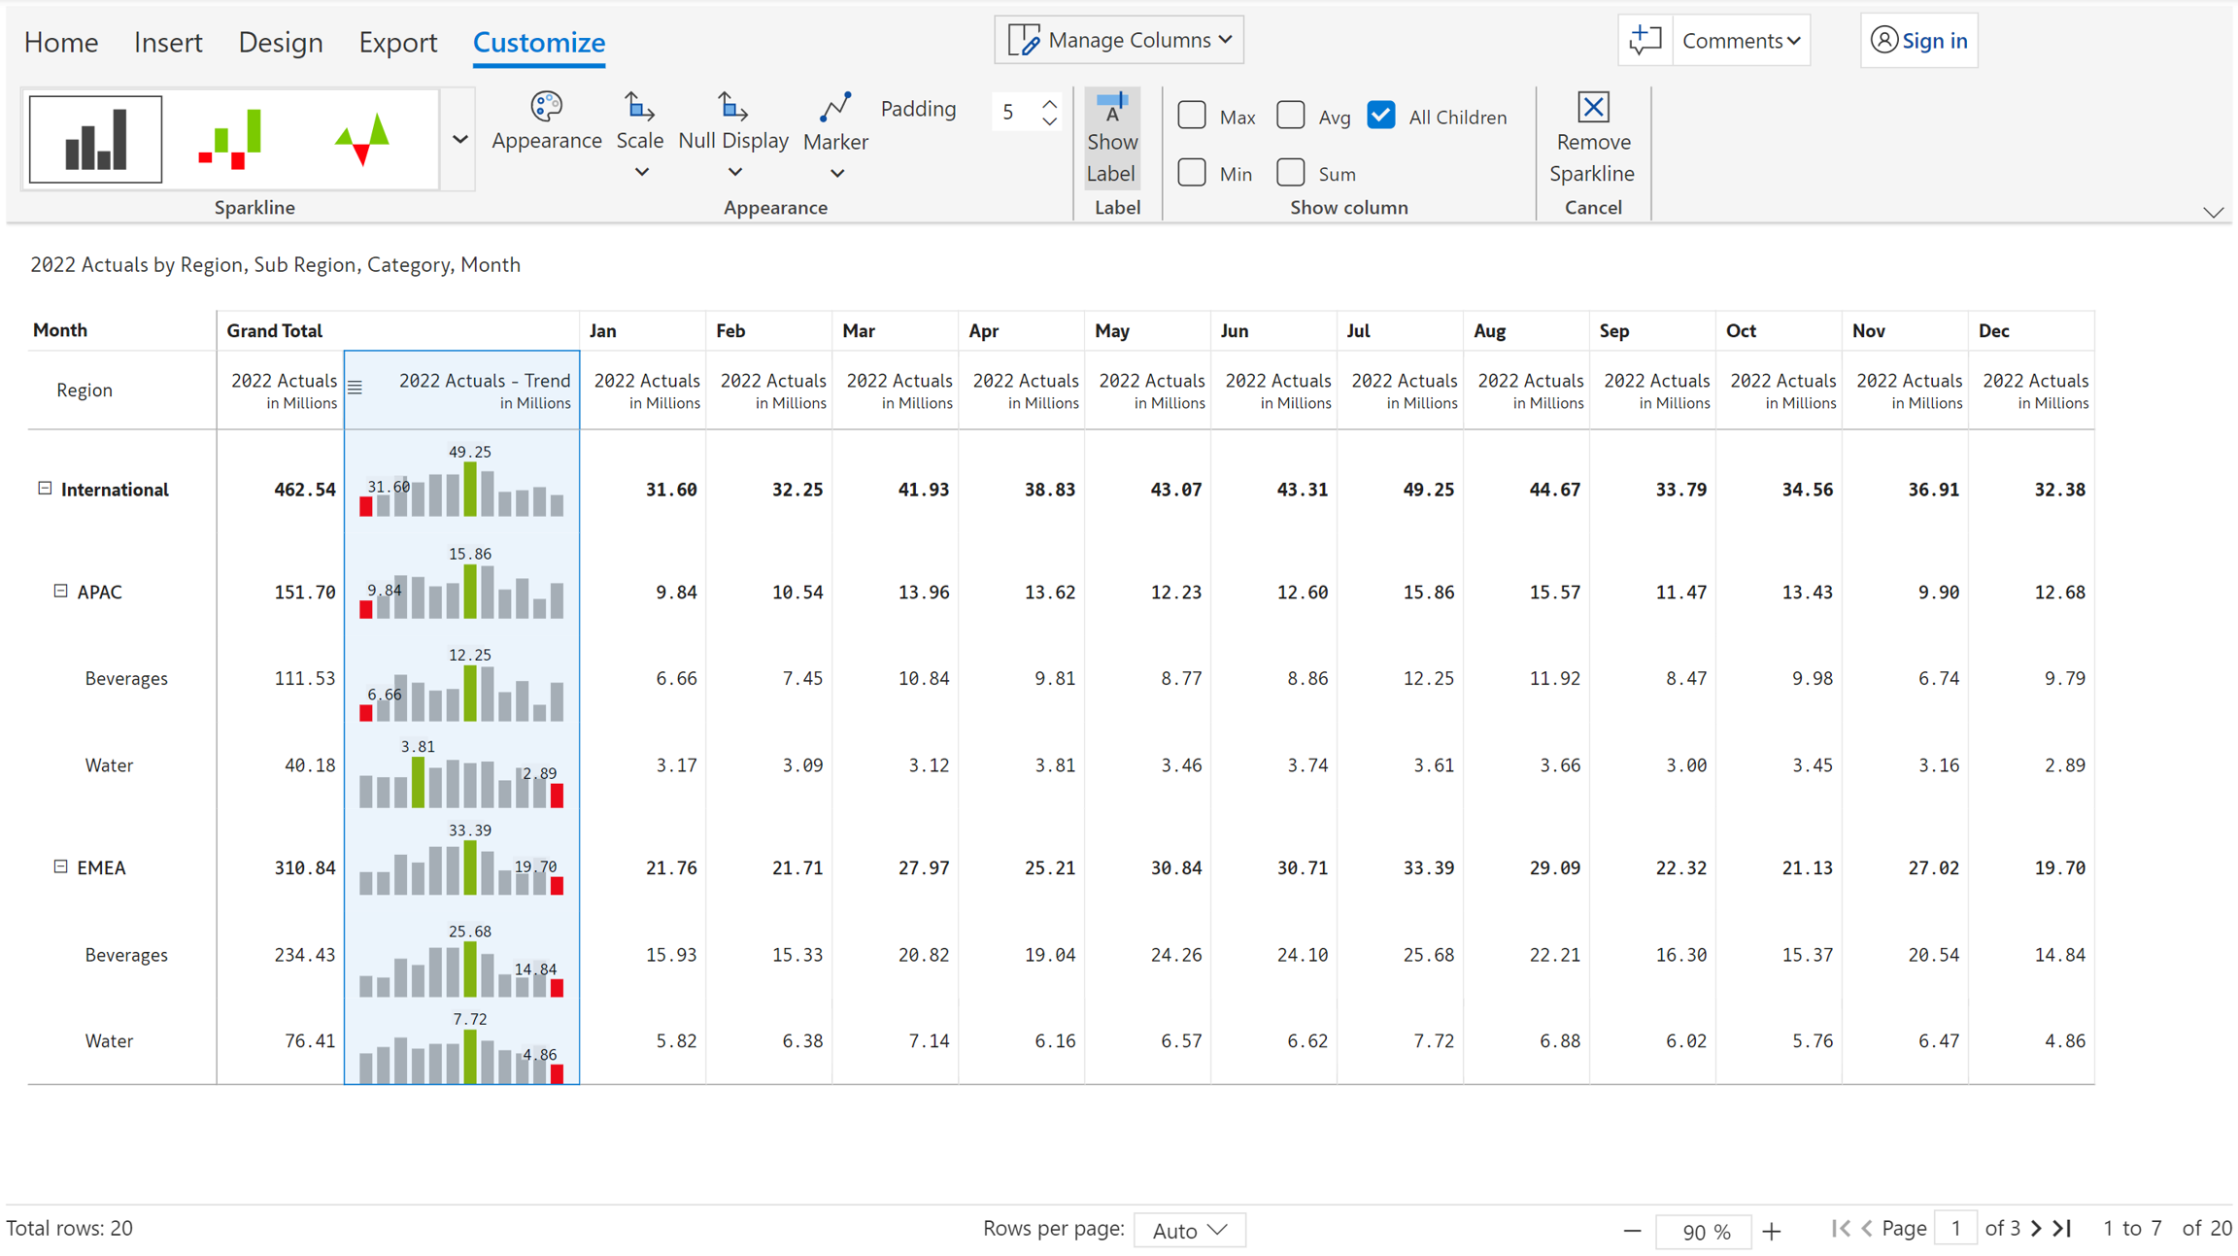Open the Rows per page Auto dropdown
Image resolution: width=2238 pixels, height=1256 pixels.
(1189, 1230)
